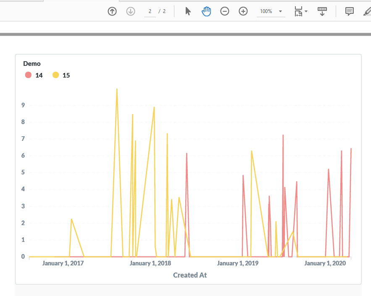The height and width of the screenshot is (296, 371).
Task: Select the Hand tool for panning
Action: pos(206,11)
